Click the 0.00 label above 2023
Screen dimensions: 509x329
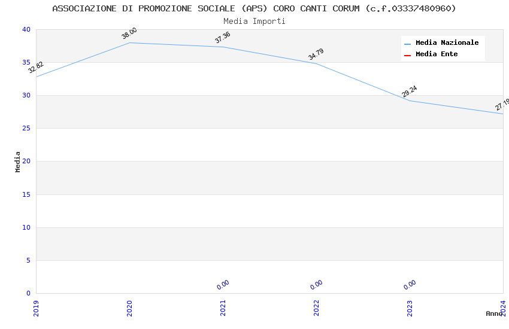(x=410, y=285)
